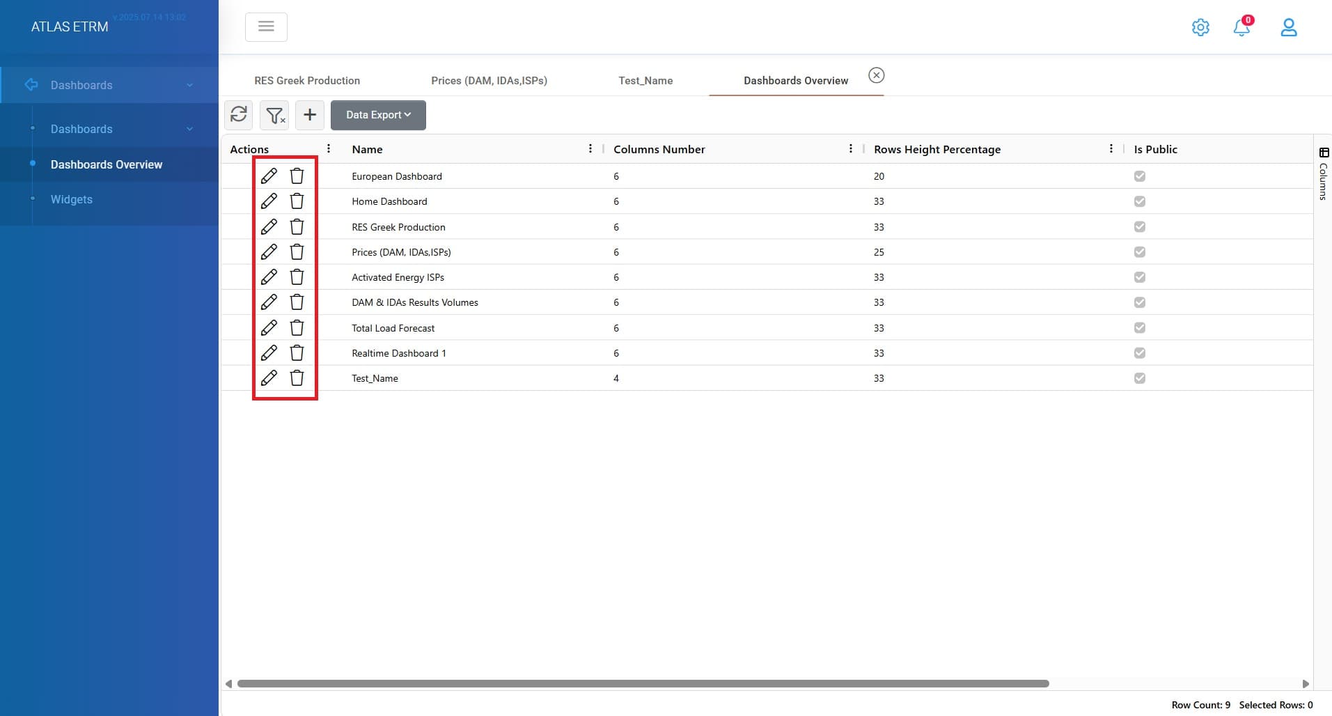
Task: Toggle Is Public for RES Greek Production
Action: click(1140, 227)
